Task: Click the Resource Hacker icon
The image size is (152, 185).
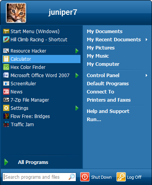Action: (x=6, y=51)
